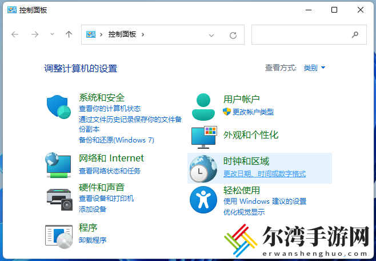This screenshot has width=376, height=261.
Task: Click 查看设备和打印机 link
Action: tap(106, 199)
